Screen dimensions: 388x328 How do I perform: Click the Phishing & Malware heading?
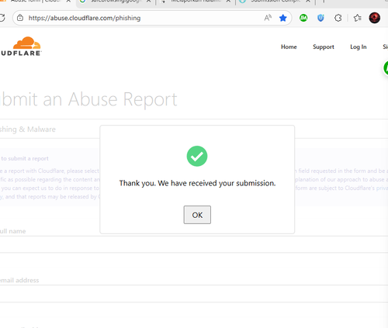(x=28, y=129)
